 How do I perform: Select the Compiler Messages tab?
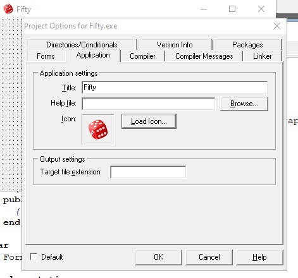point(204,56)
